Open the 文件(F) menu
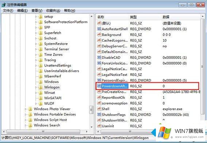 8,11
